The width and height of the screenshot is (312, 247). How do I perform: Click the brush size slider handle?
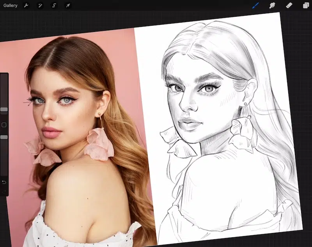pyautogui.click(x=4, y=109)
